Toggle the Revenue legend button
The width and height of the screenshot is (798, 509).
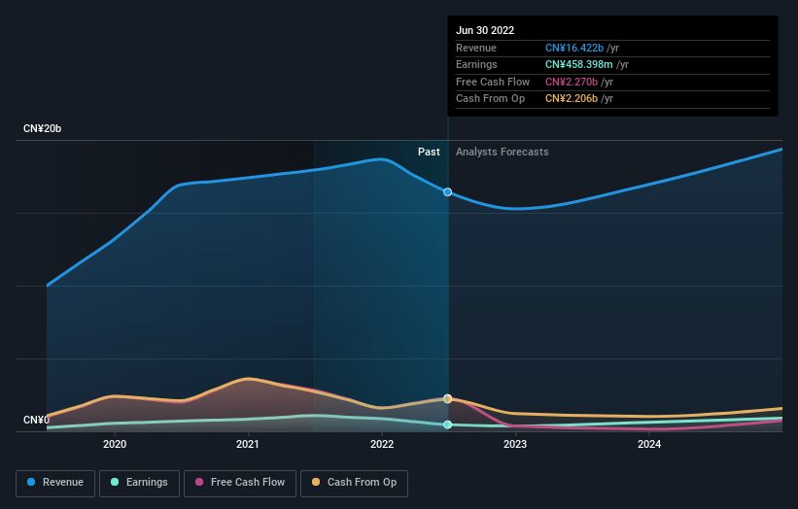coord(55,483)
